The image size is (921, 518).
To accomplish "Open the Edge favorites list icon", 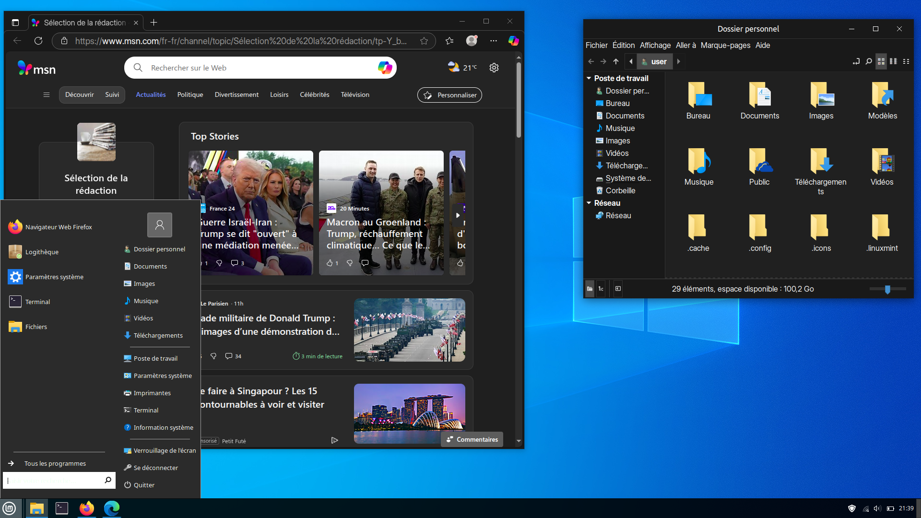I will 449,41.
